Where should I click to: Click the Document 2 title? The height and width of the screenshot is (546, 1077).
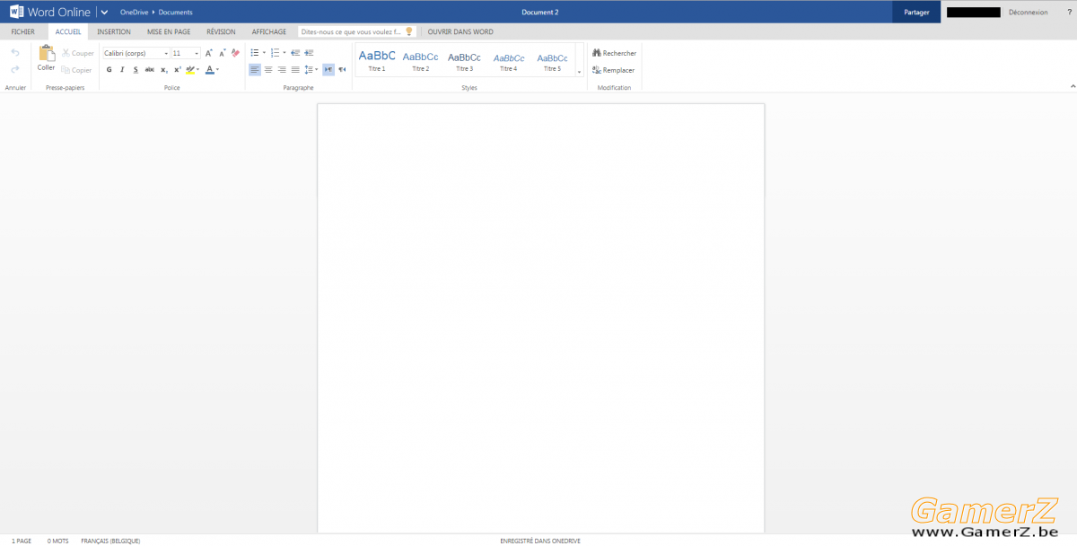[540, 13]
